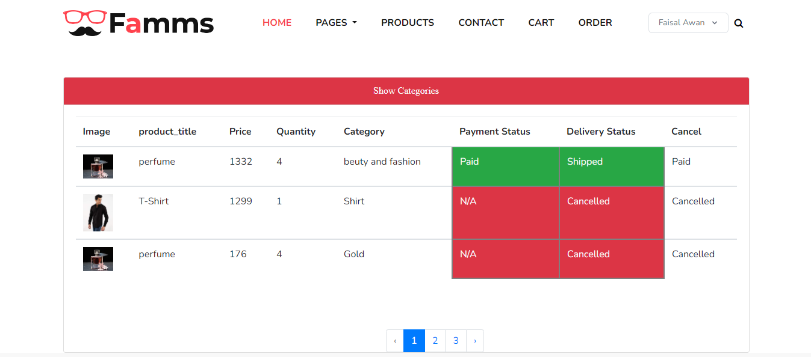Viewport: 811px width, 357px height.
Task: Click the T-Shirt product image
Action: tap(98, 213)
